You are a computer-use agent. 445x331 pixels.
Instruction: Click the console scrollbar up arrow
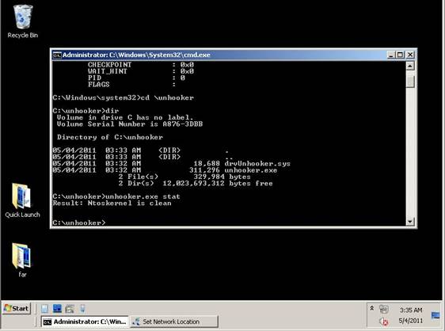point(410,66)
